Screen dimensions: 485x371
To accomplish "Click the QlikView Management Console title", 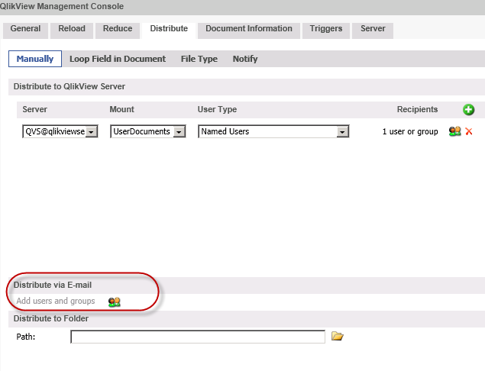I will click(x=62, y=6).
